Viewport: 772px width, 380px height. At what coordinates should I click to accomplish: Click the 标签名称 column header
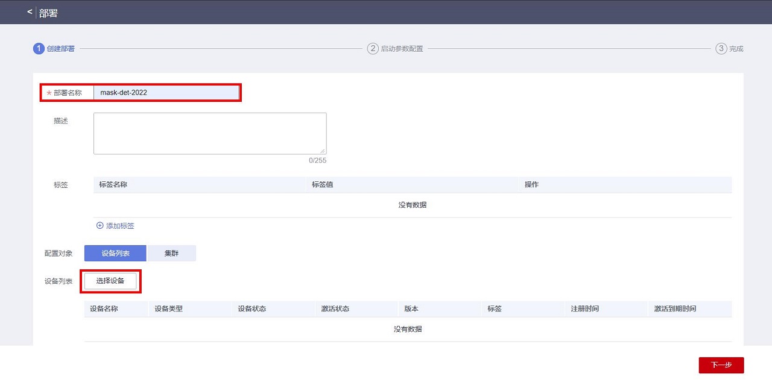click(x=113, y=185)
